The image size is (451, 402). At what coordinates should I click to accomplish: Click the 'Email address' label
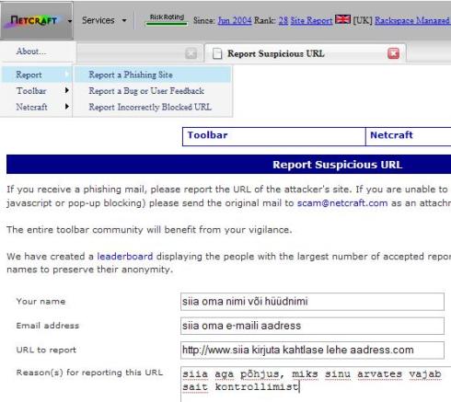[48, 326]
